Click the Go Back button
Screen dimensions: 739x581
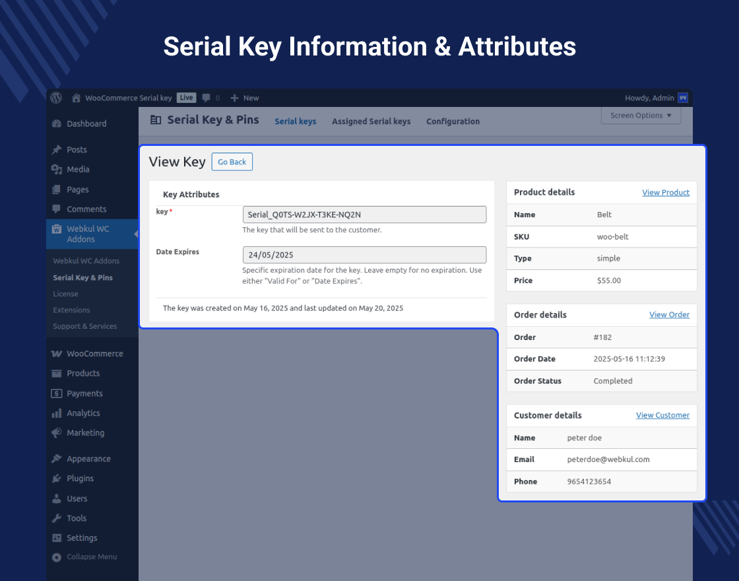(x=232, y=162)
